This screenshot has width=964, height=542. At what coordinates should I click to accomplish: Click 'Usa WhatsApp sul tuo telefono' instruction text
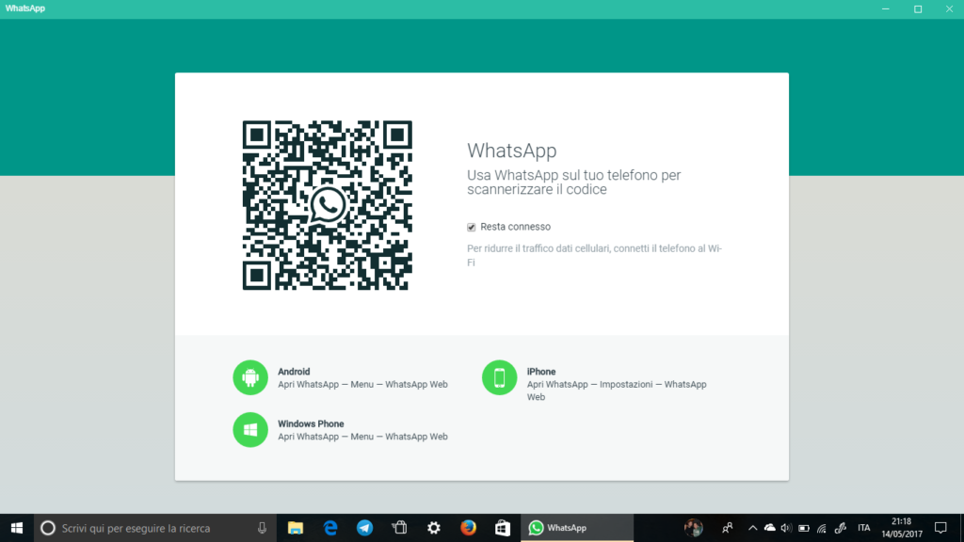(x=573, y=182)
